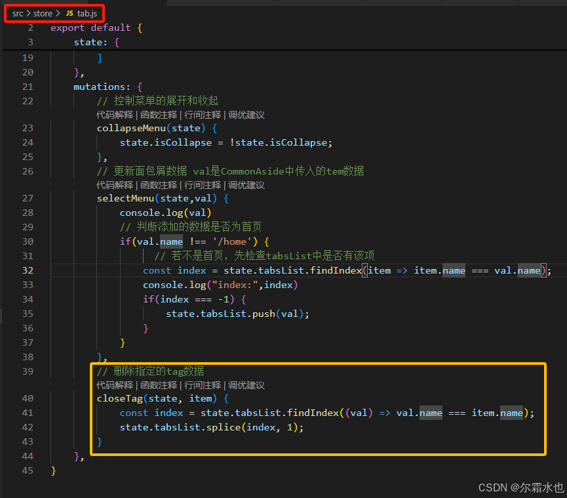Viewport: 567px width, 498px height.
Task: Select line number 21 in gutter
Action: (x=28, y=87)
